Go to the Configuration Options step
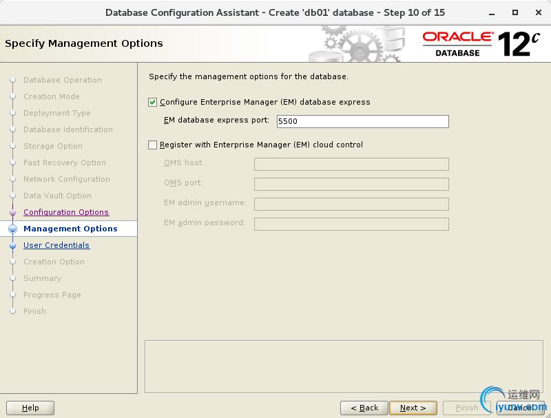This screenshot has height=418, width=551. tap(66, 212)
